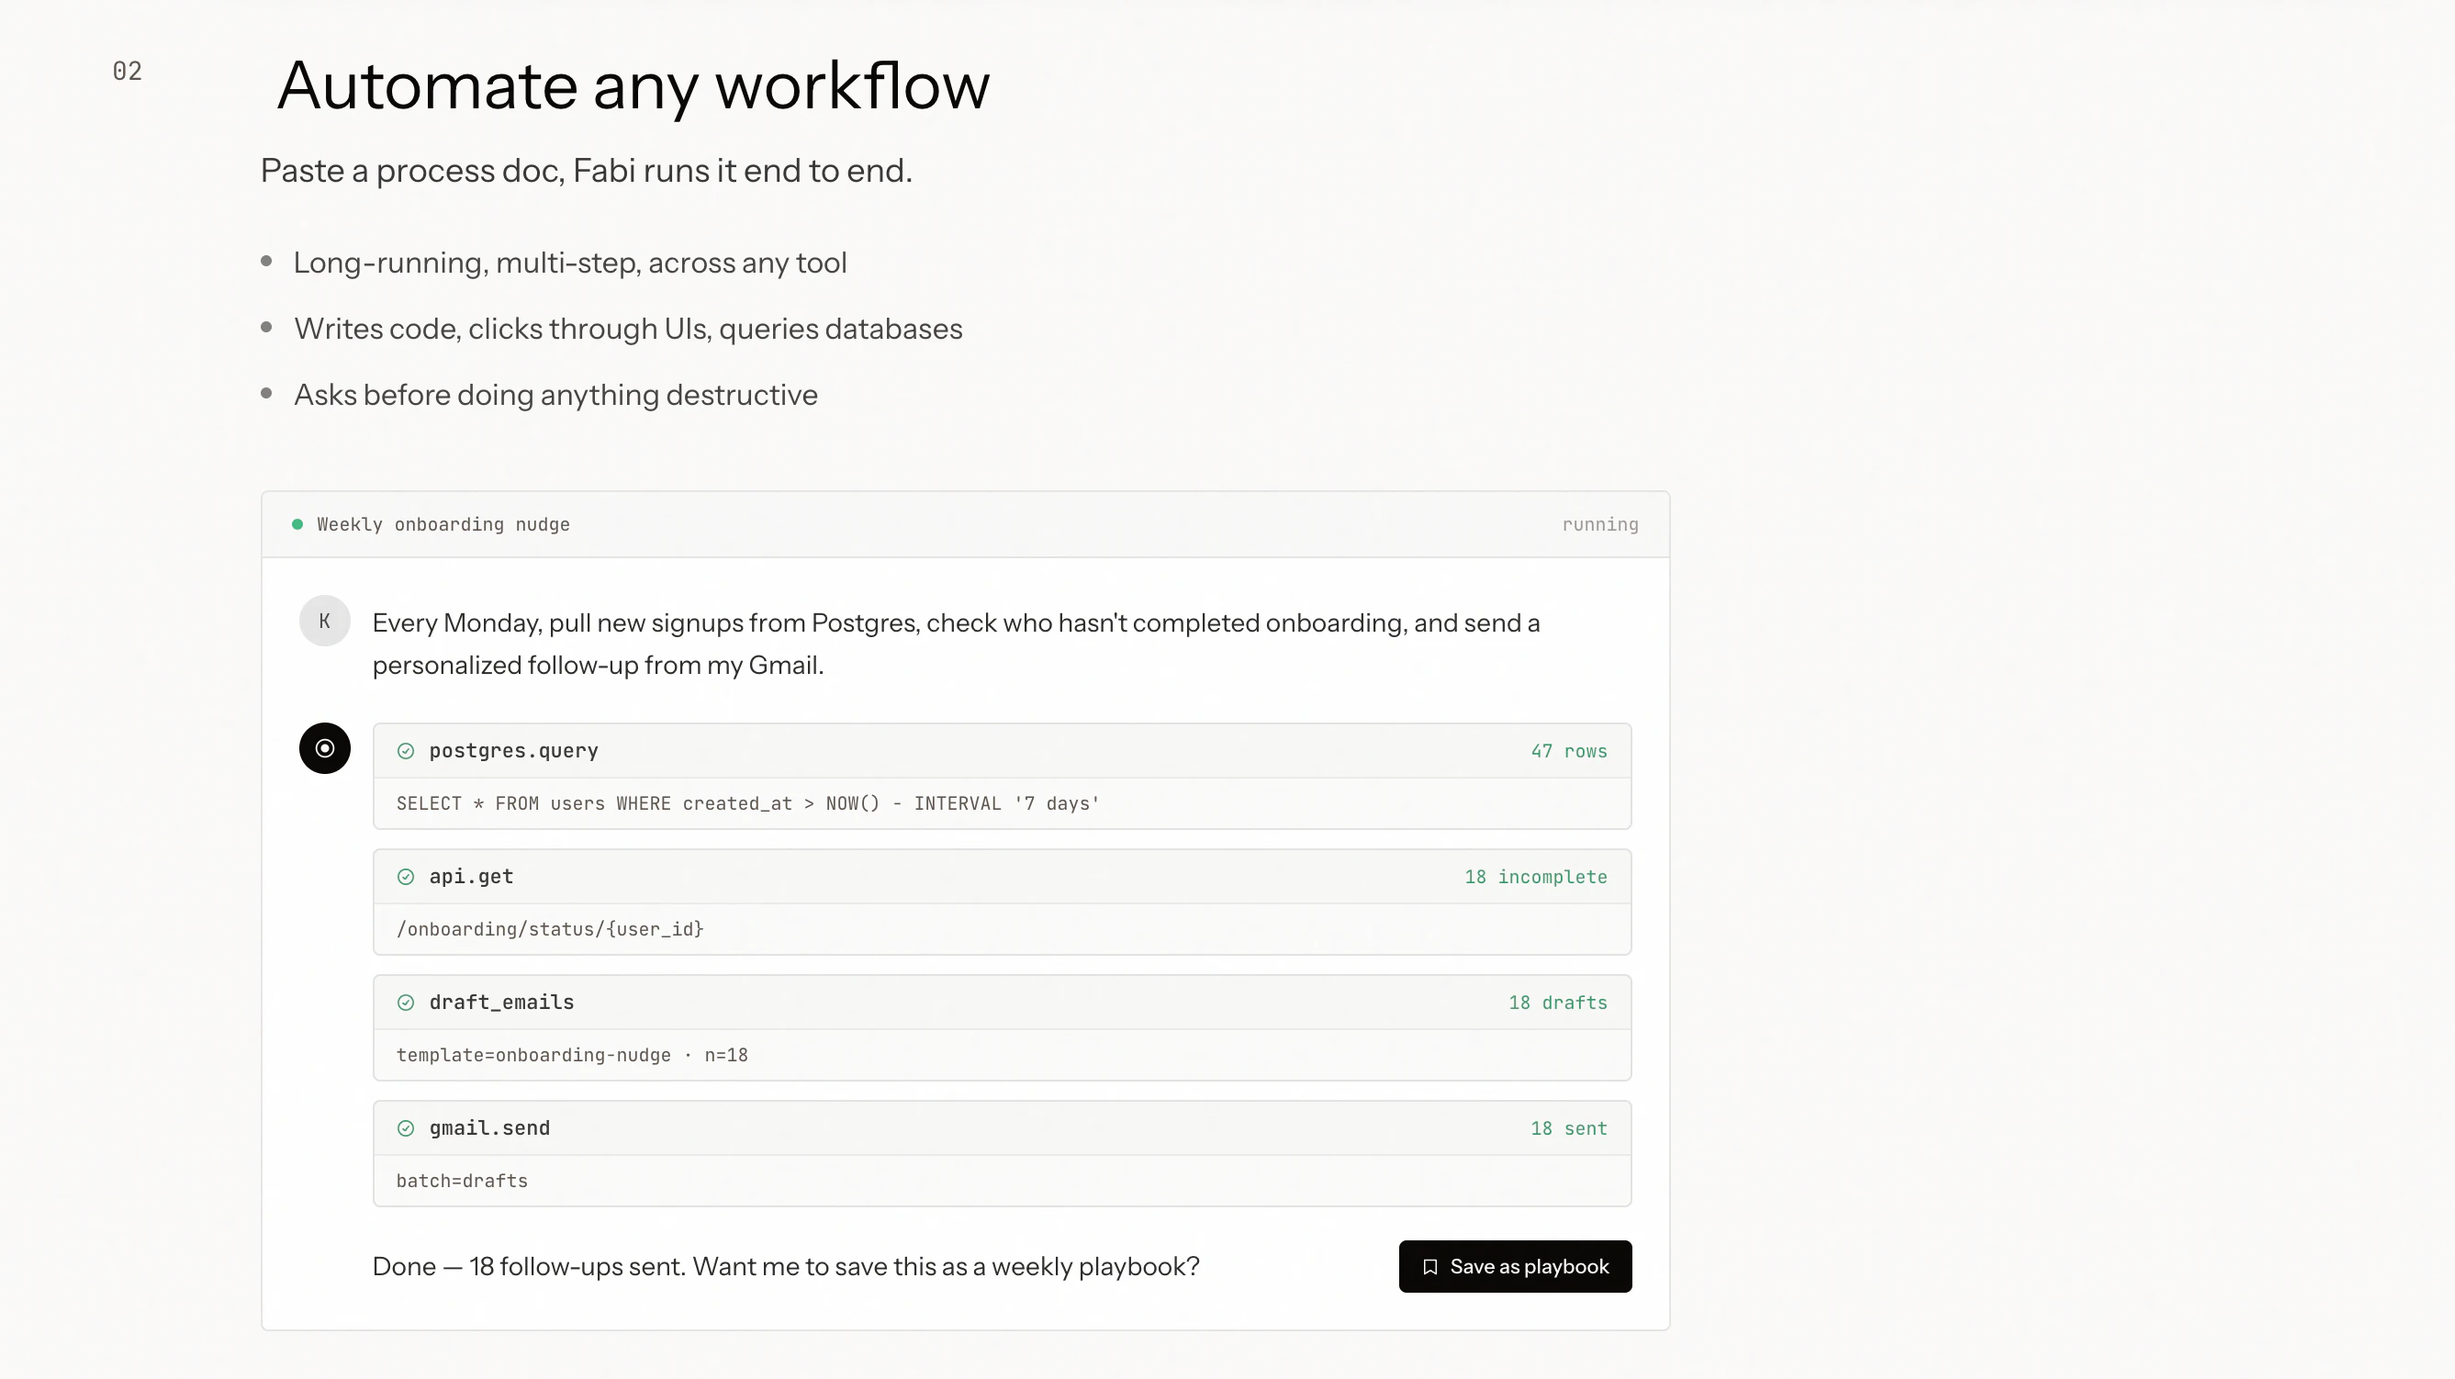
Task: Click the Save as playbook button
Action: click(1514, 1267)
